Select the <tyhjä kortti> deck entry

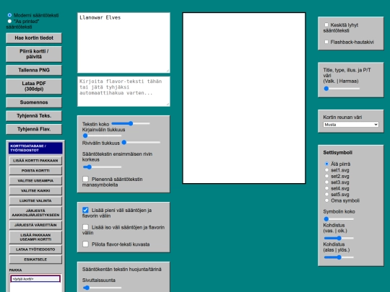pyautogui.click(x=35, y=279)
